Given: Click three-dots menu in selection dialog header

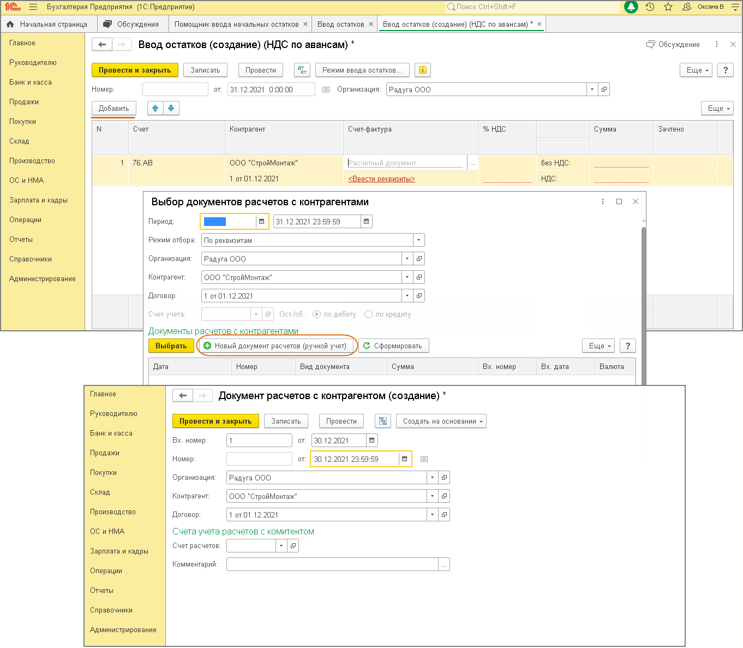Looking at the screenshot, I should [x=603, y=201].
